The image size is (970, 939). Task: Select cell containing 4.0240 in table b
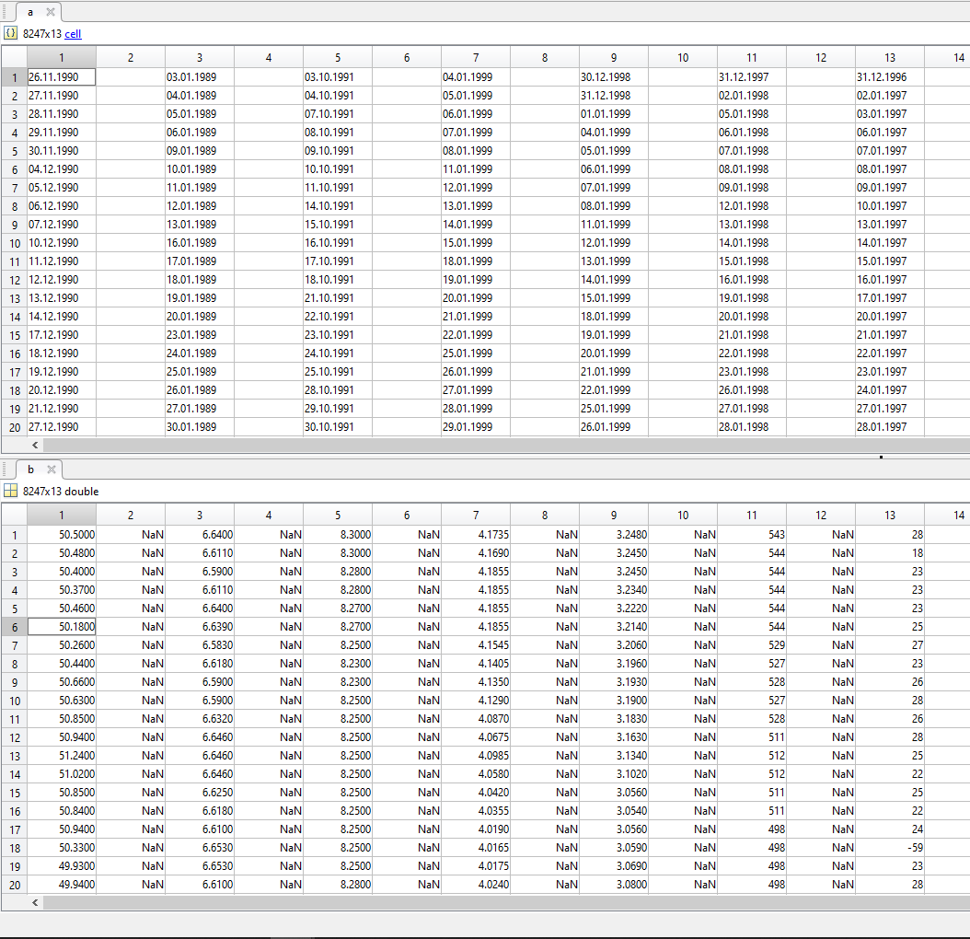[x=476, y=885]
